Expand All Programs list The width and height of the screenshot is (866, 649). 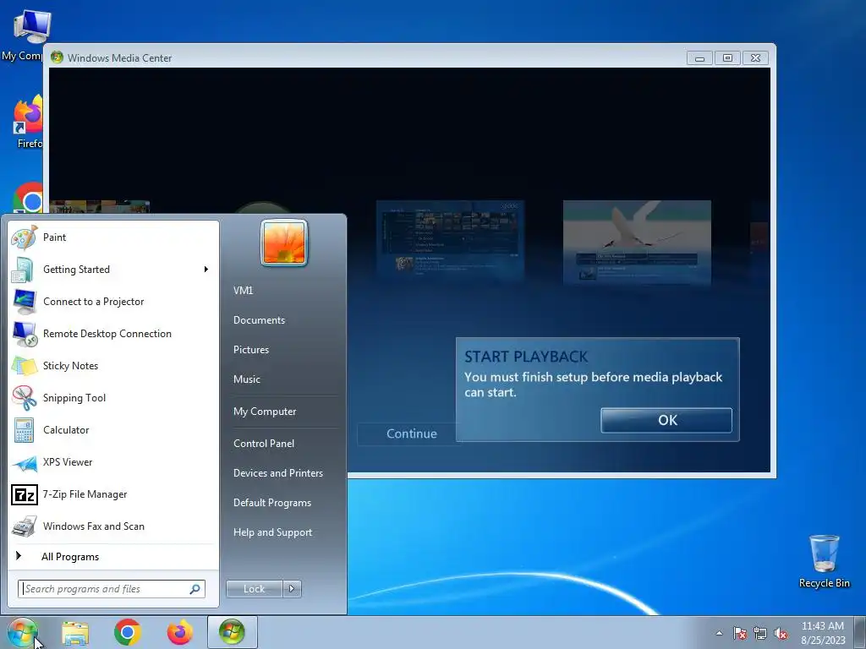point(113,556)
